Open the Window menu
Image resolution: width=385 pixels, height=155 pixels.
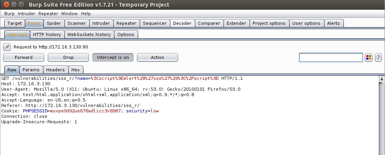[69, 14]
